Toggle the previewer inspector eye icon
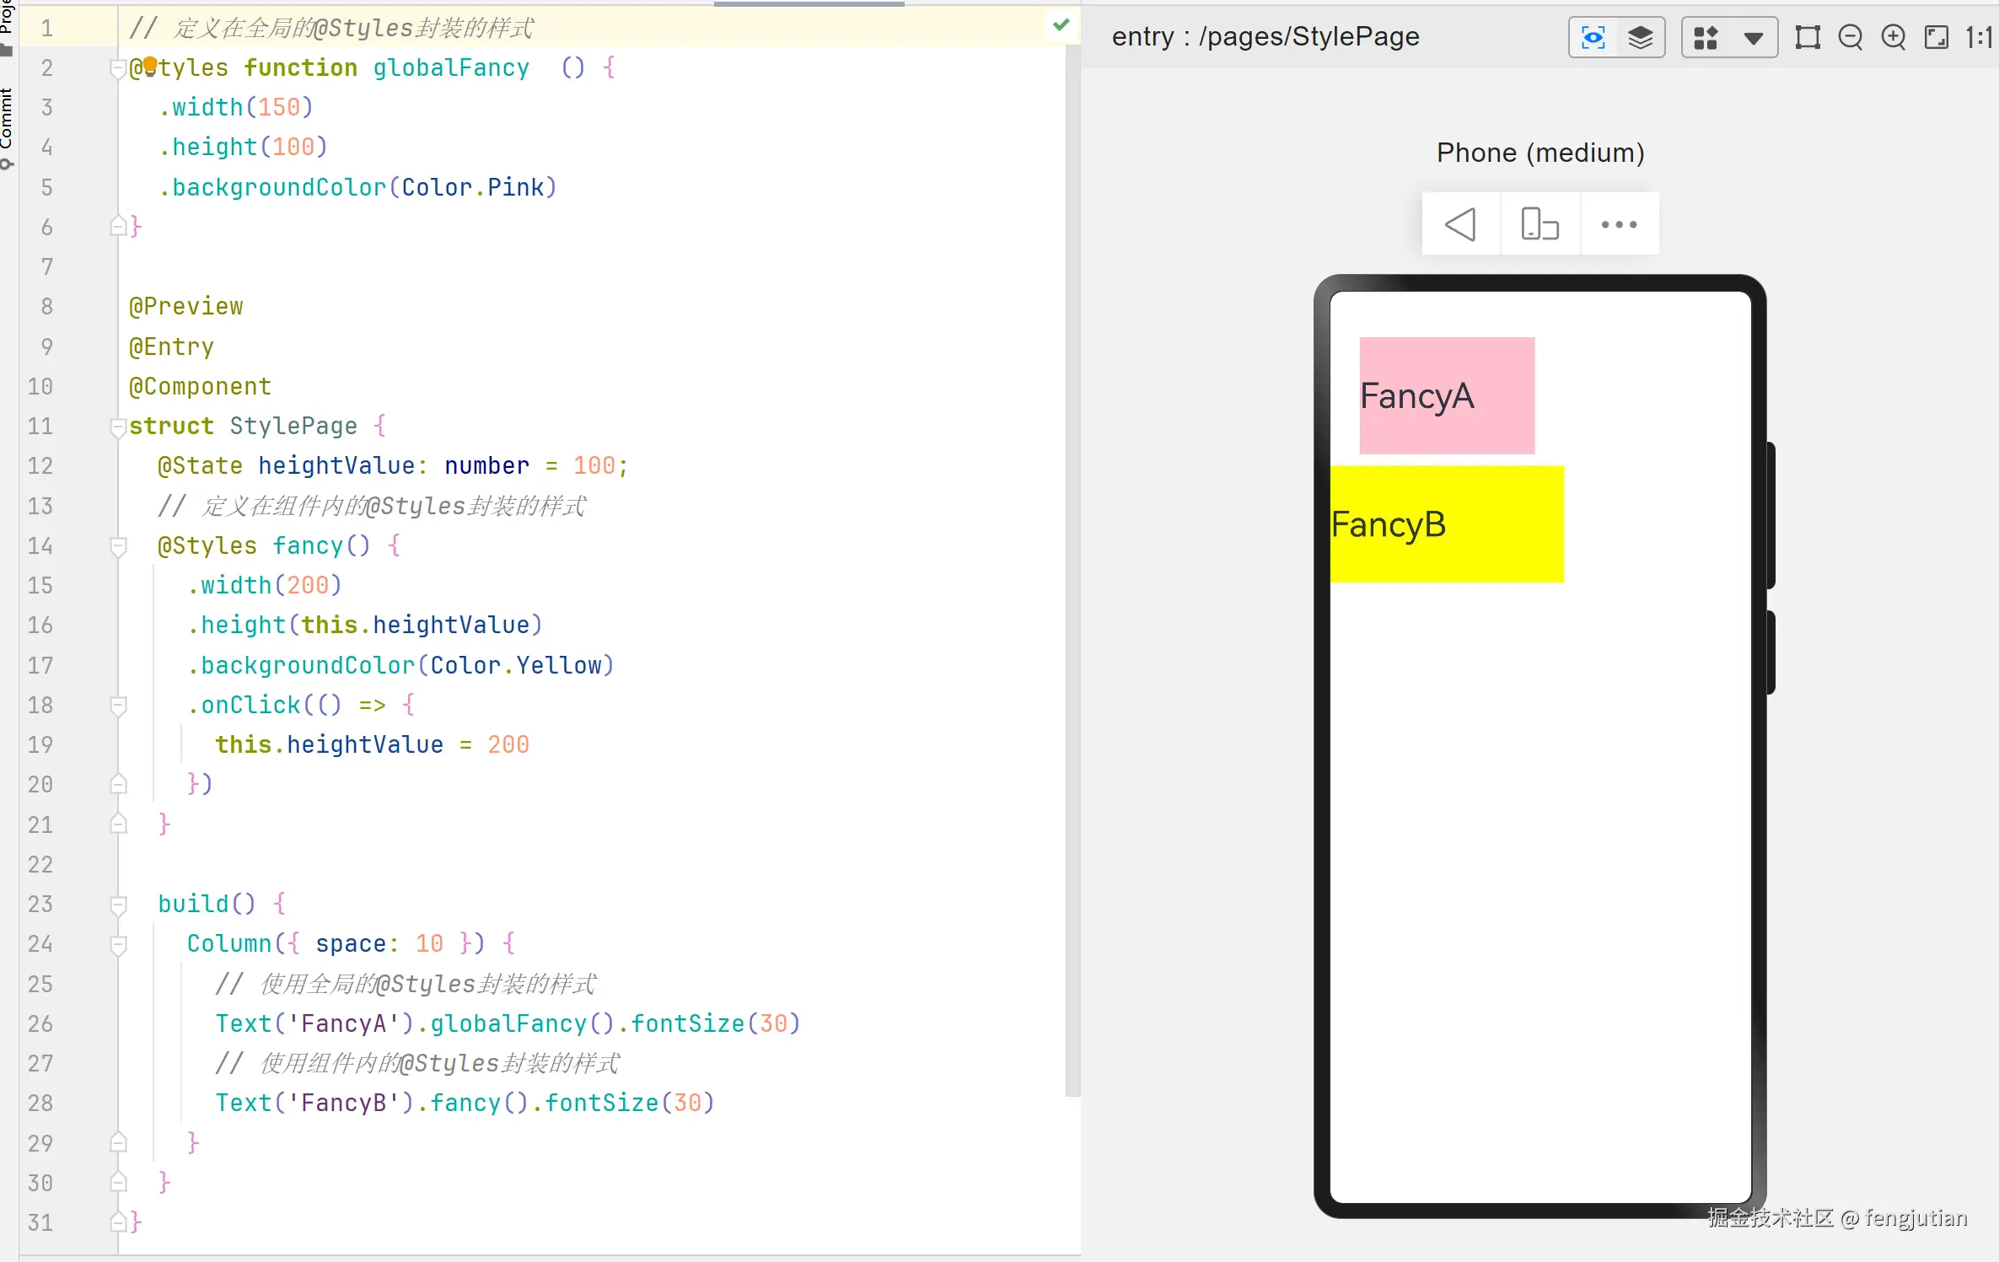 coord(1593,38)
